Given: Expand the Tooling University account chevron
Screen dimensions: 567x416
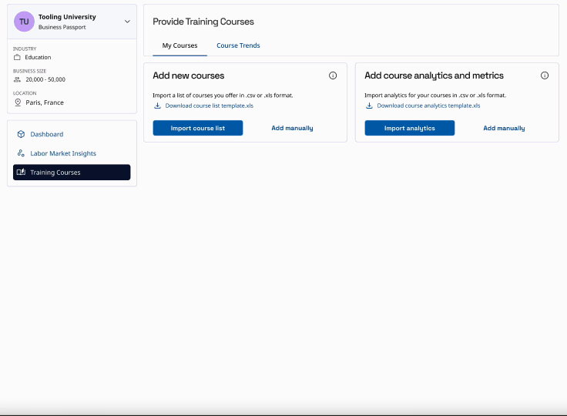Looking at the screenshot, I should pyautogui.click(x=127, y=22).
